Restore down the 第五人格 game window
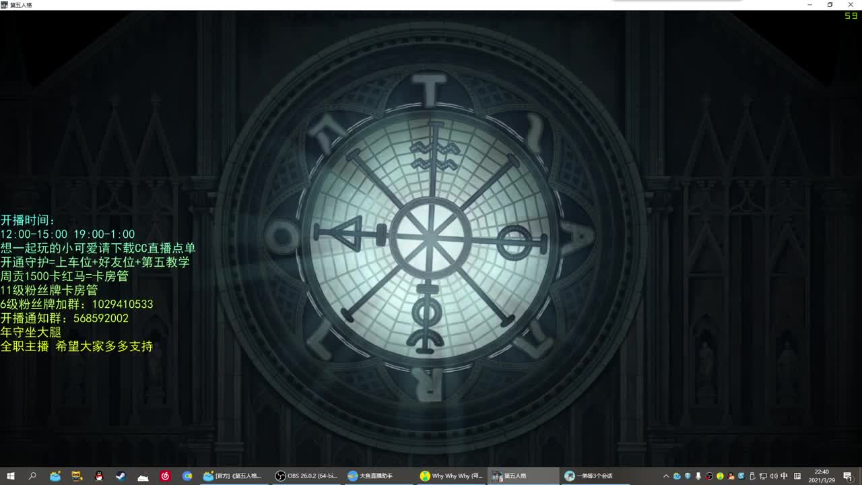 click(x=830, y=5)
